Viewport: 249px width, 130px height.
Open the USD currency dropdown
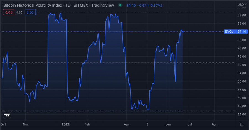click(242, 5)
